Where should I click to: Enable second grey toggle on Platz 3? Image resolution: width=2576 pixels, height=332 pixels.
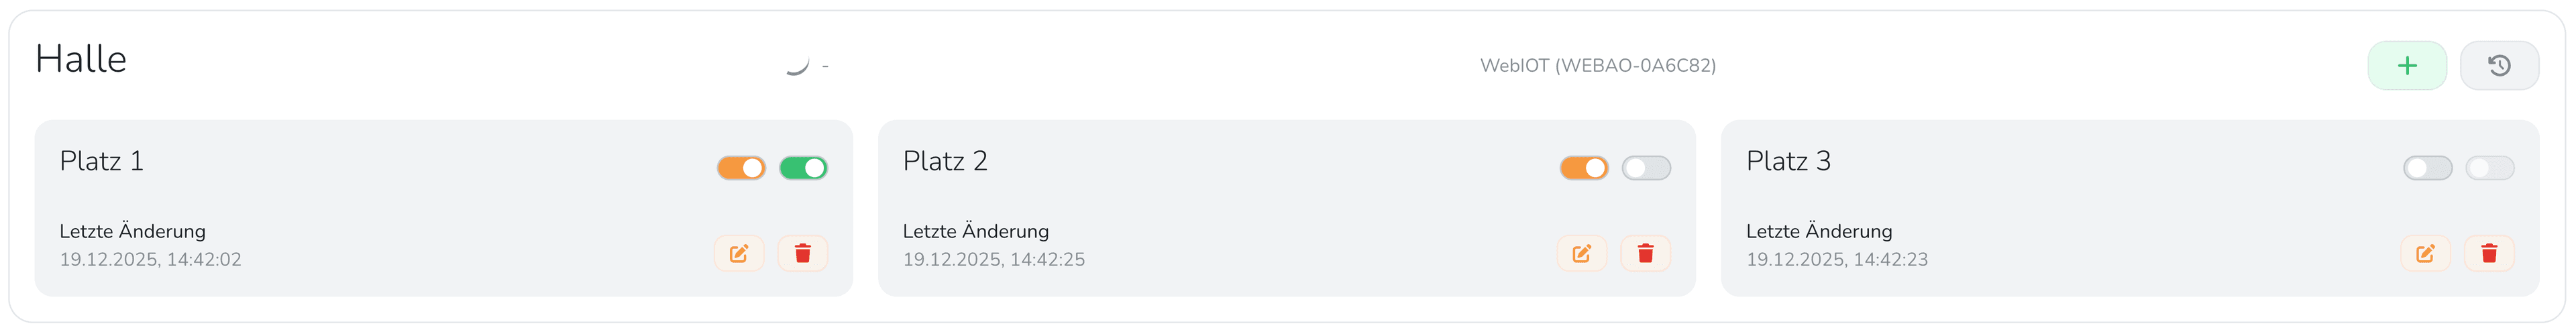(2490, 168)
